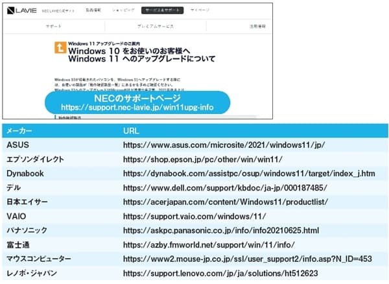Open the Panasonic askpc info URL

click(x=221, y=231)
